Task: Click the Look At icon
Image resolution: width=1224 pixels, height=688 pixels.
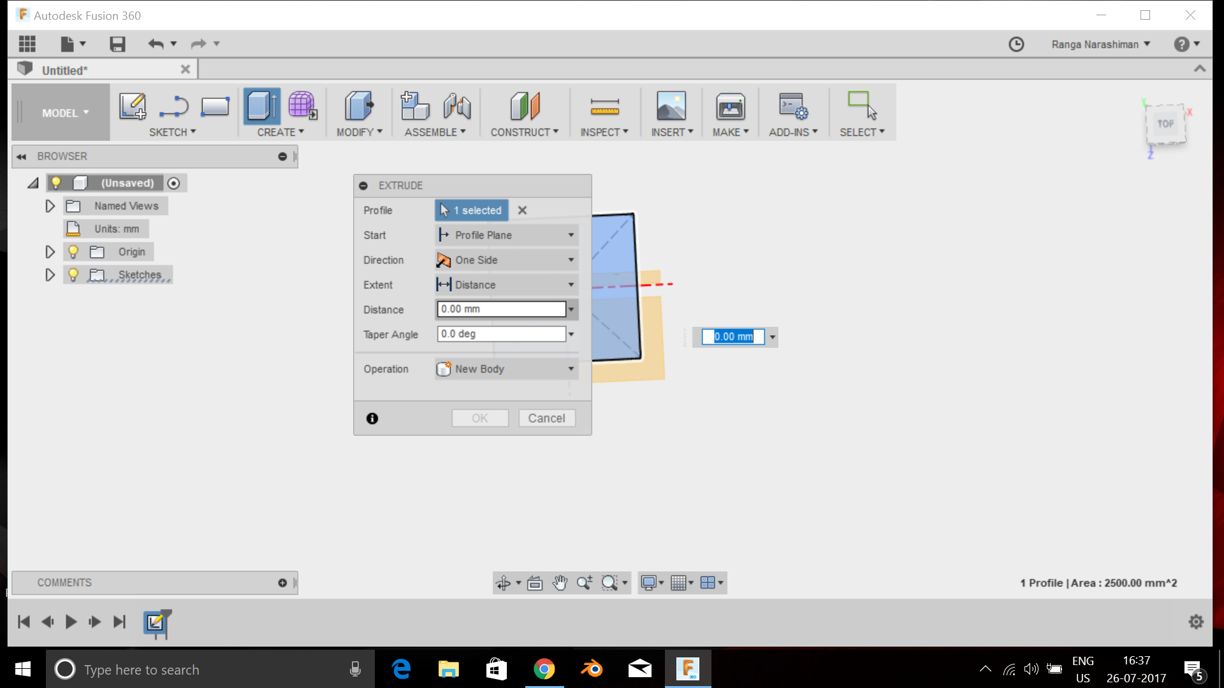Action: tap(535, 583)
